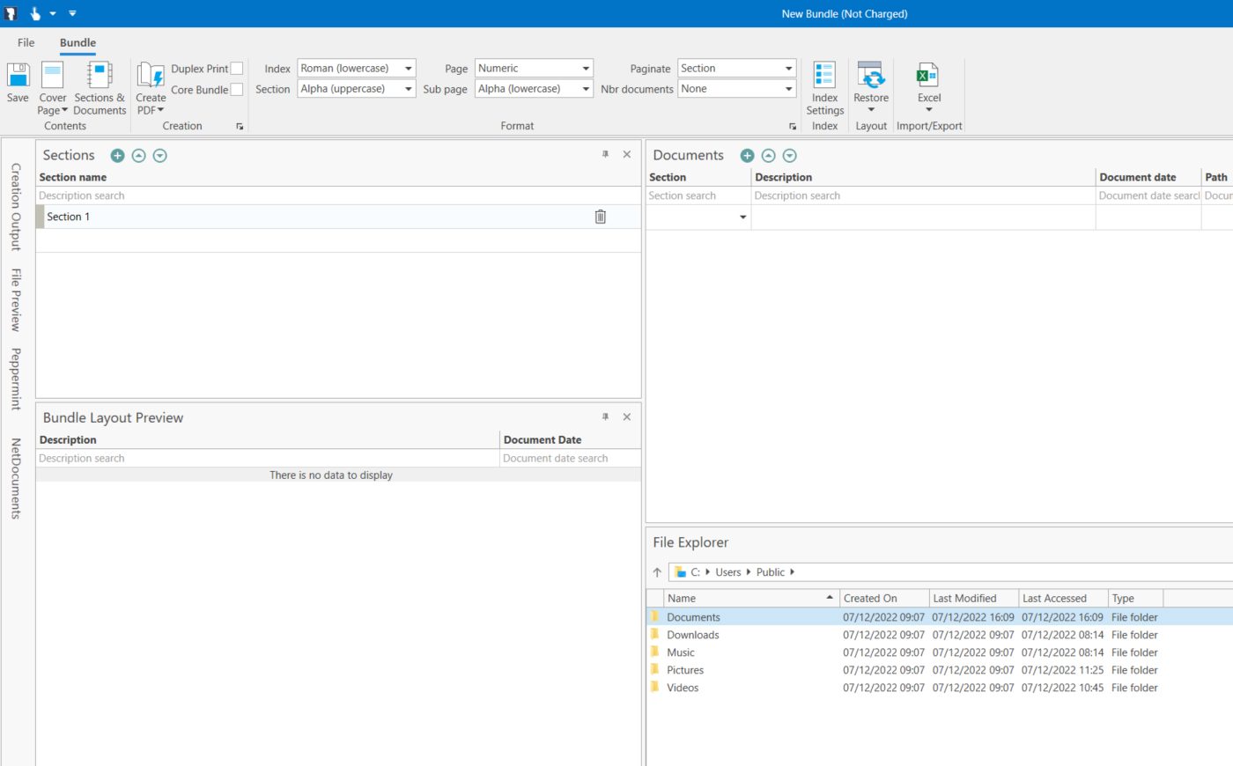The height and width of the screenshot is (766, 1233).
Task: Sort File Explorer by Created On
Action: pyautogui.click(x=884, y=599)
